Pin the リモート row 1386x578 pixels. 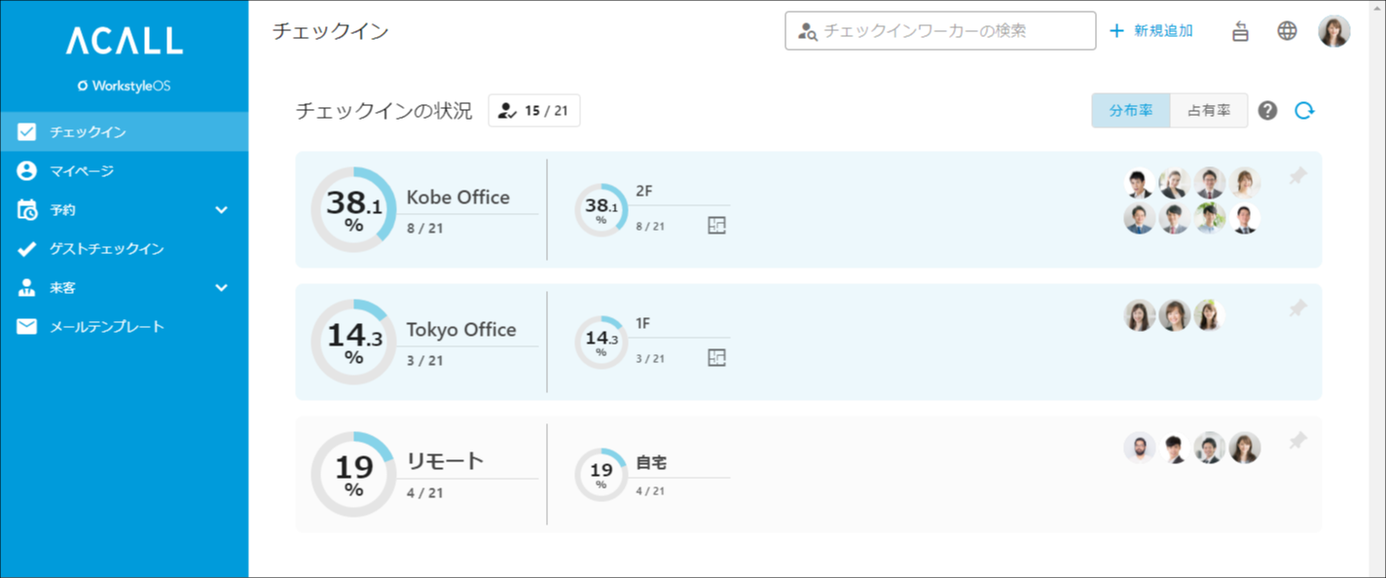point(1297,442)
